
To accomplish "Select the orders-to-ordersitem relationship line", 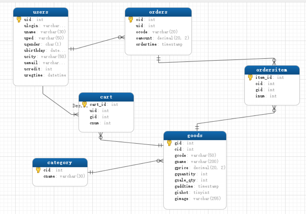I will [x=217, y=61].
